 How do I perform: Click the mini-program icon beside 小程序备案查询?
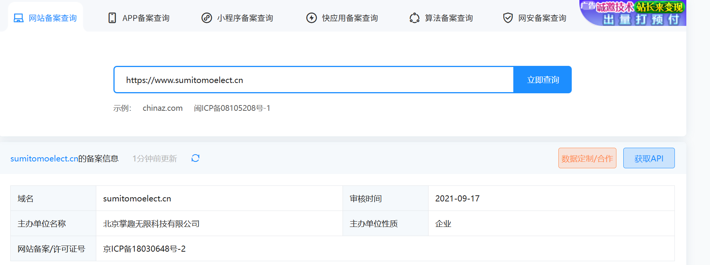pos(207,18)
